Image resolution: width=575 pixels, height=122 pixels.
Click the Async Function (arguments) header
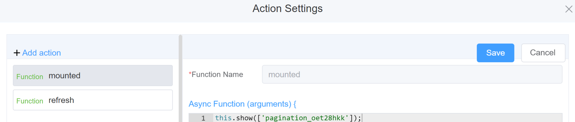pyautogui.click(x=242, y=104)
